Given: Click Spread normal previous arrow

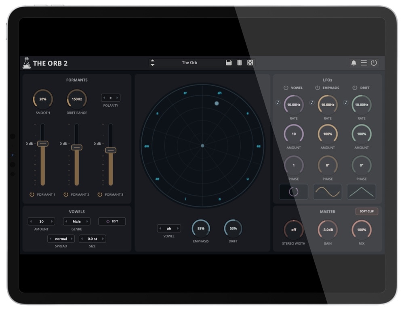Looking at the screenshot, I should pyautogui.click(x=50, y=239).
